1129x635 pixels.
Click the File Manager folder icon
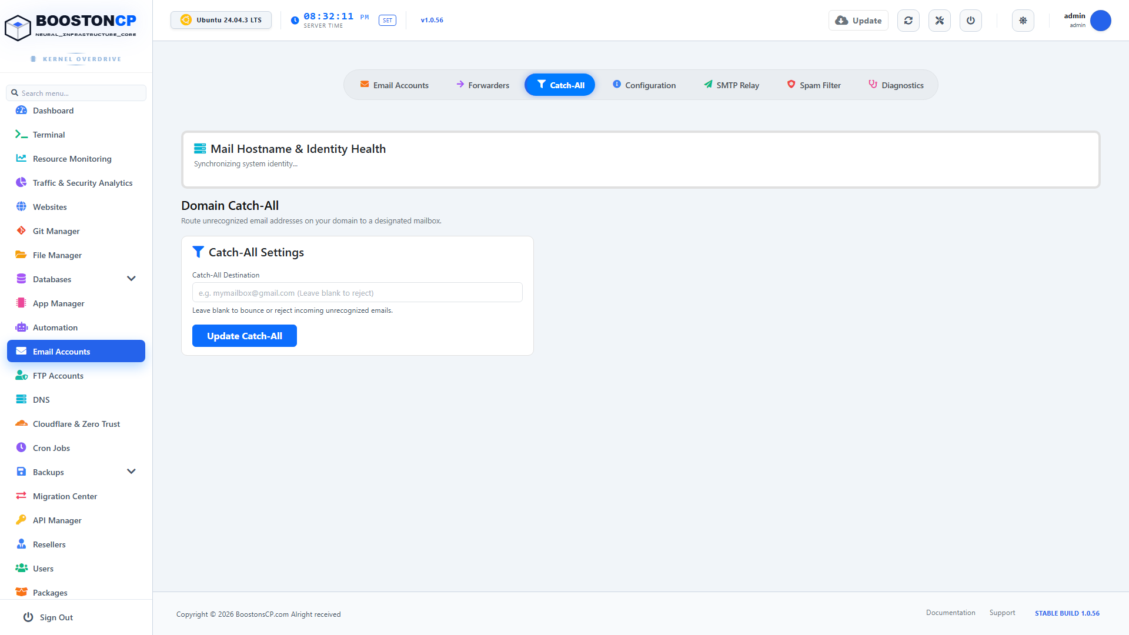coord(21,255)
